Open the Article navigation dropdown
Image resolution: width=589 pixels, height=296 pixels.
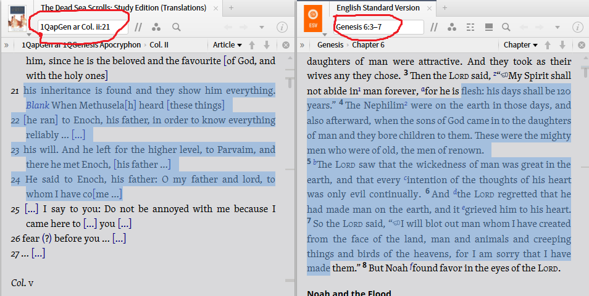point(227,45)
